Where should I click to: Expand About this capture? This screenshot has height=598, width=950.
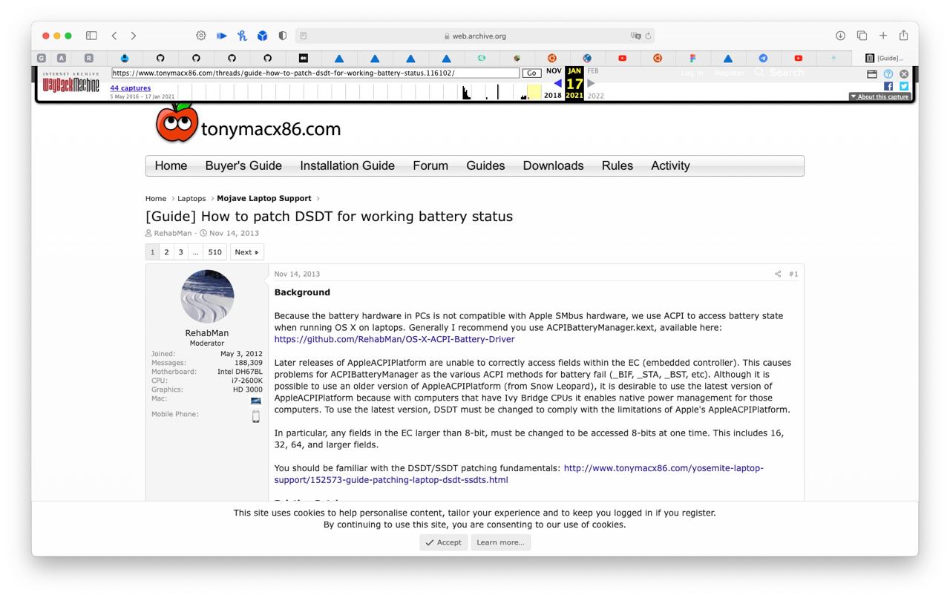tap(880, 96)
